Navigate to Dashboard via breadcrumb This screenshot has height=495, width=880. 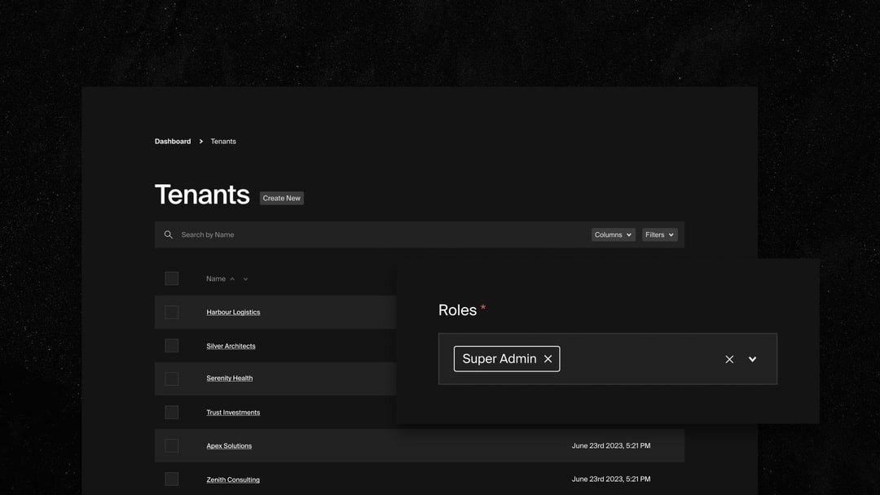tap(172, 141)
